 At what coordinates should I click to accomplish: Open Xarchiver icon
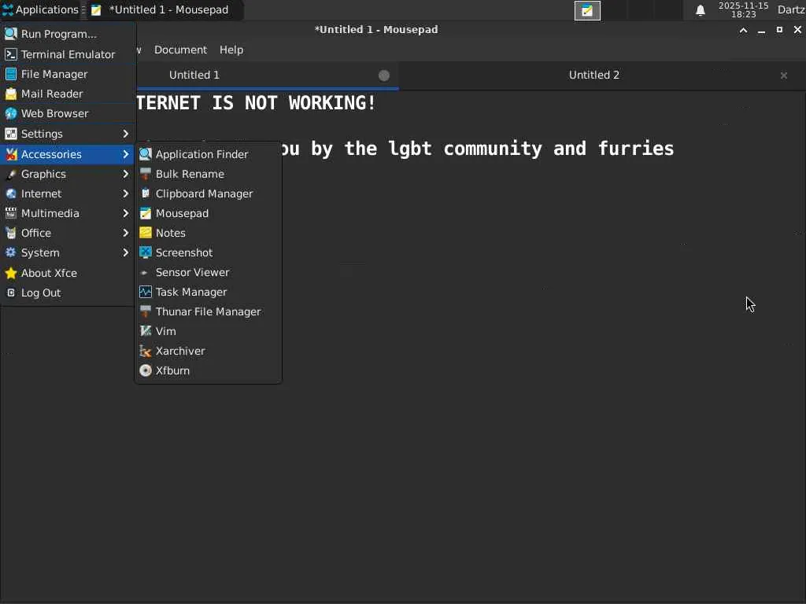point(146,352)
